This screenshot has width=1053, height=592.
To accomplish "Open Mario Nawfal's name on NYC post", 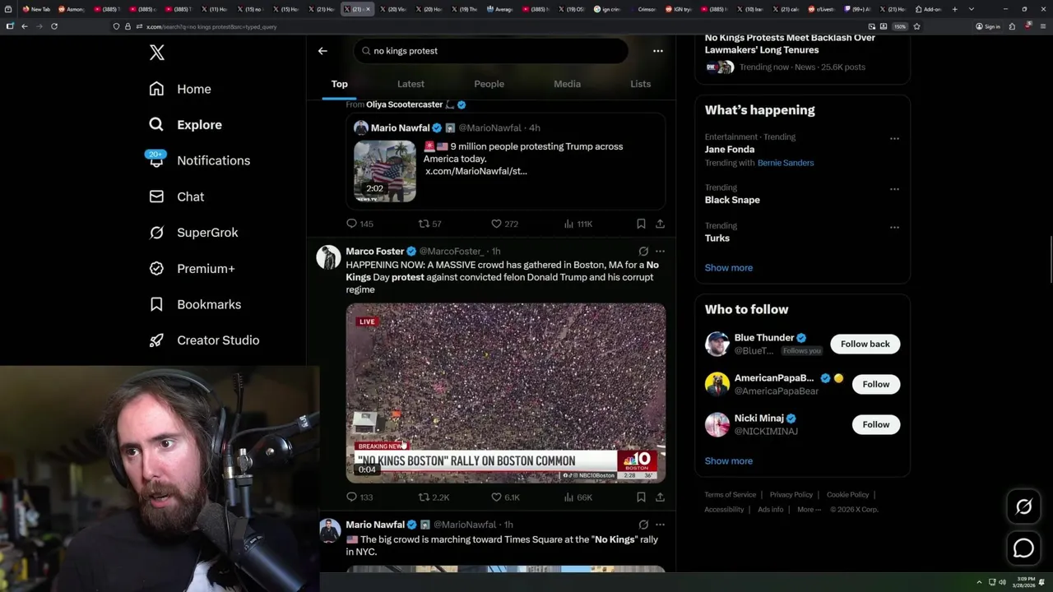I will coord(375,525).
